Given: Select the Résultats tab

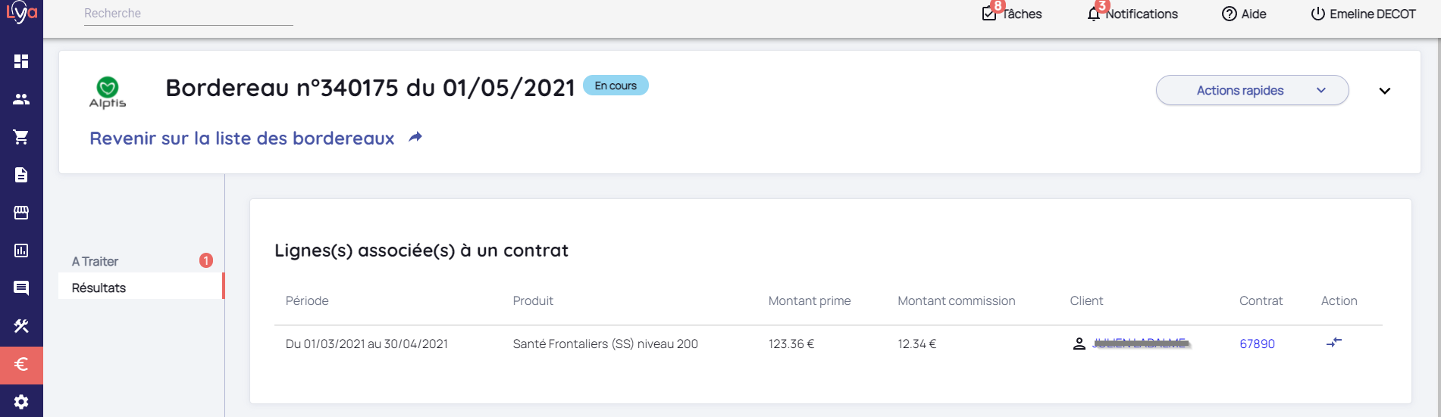Looking at the screenshot, I should pos(99,288).
